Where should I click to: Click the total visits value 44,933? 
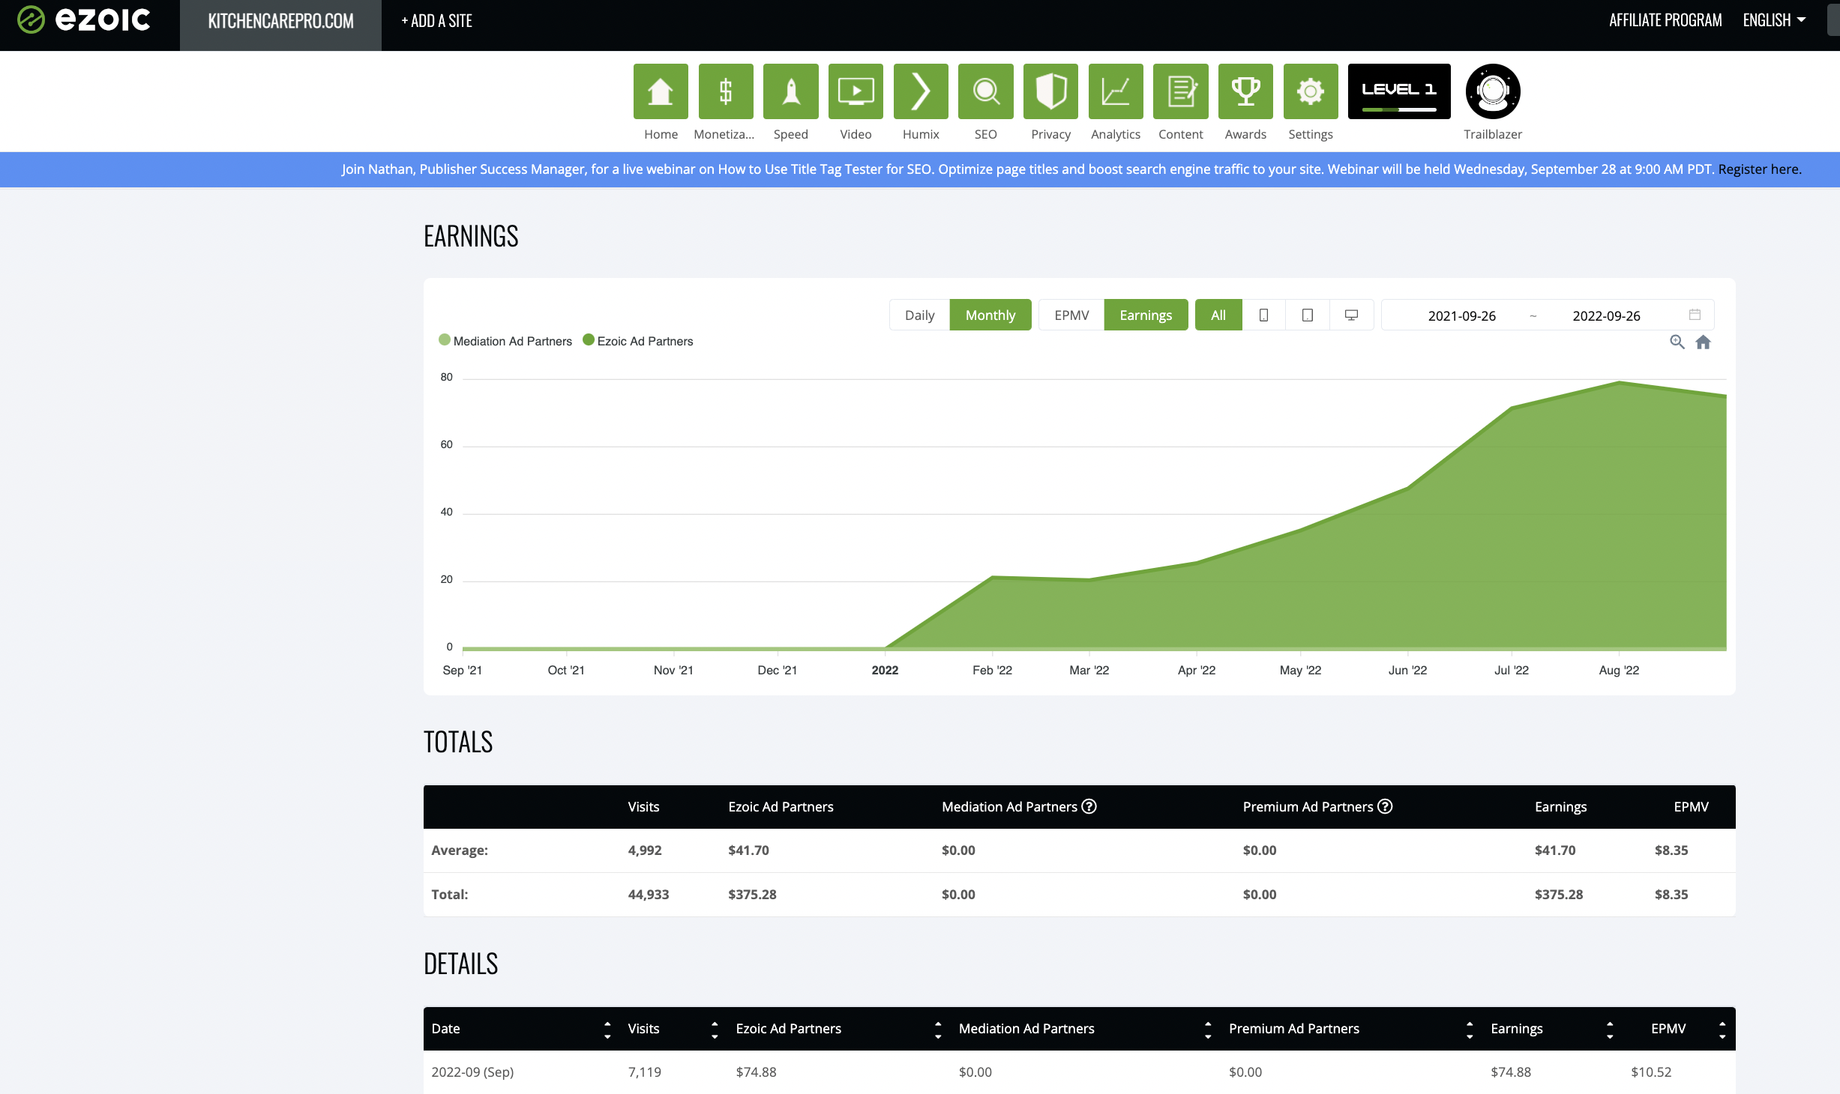click(649, 894)
